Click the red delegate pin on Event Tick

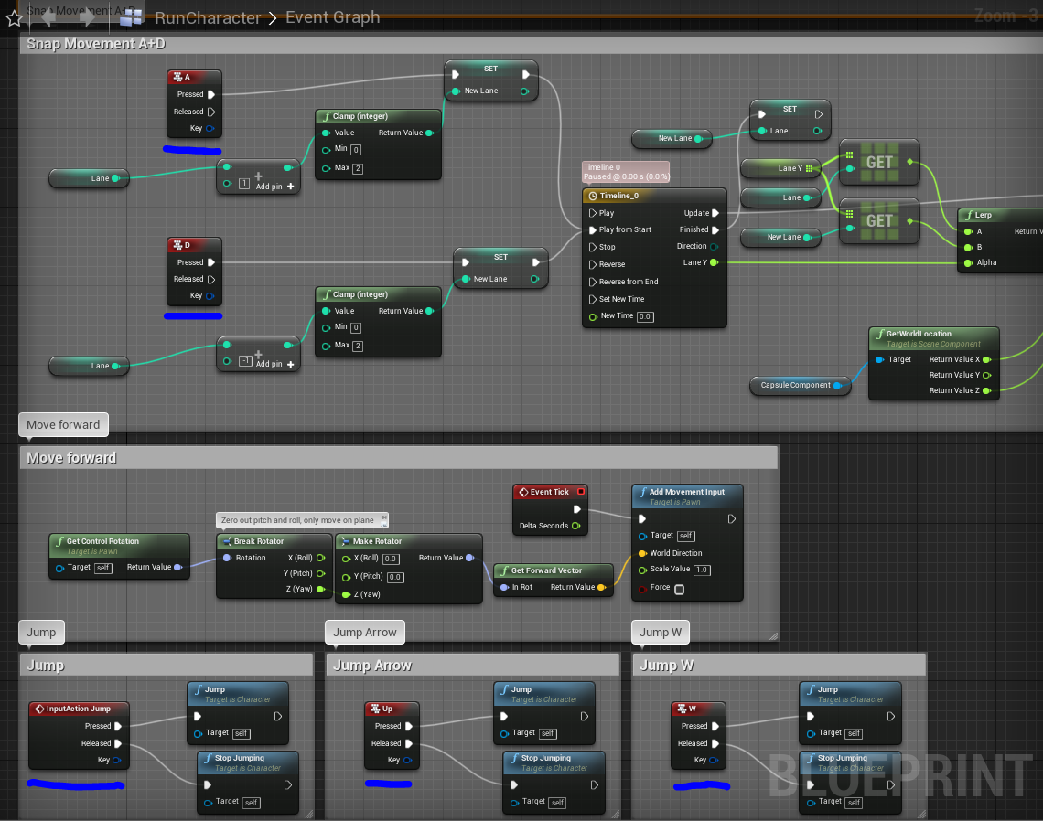580,492
